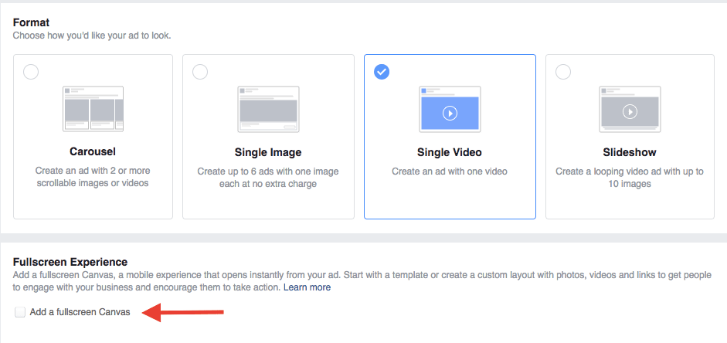The image size is (727, 343).
Task: Click the 'Add a fullscreen Canvas' label text
Action: click(80, 312)
